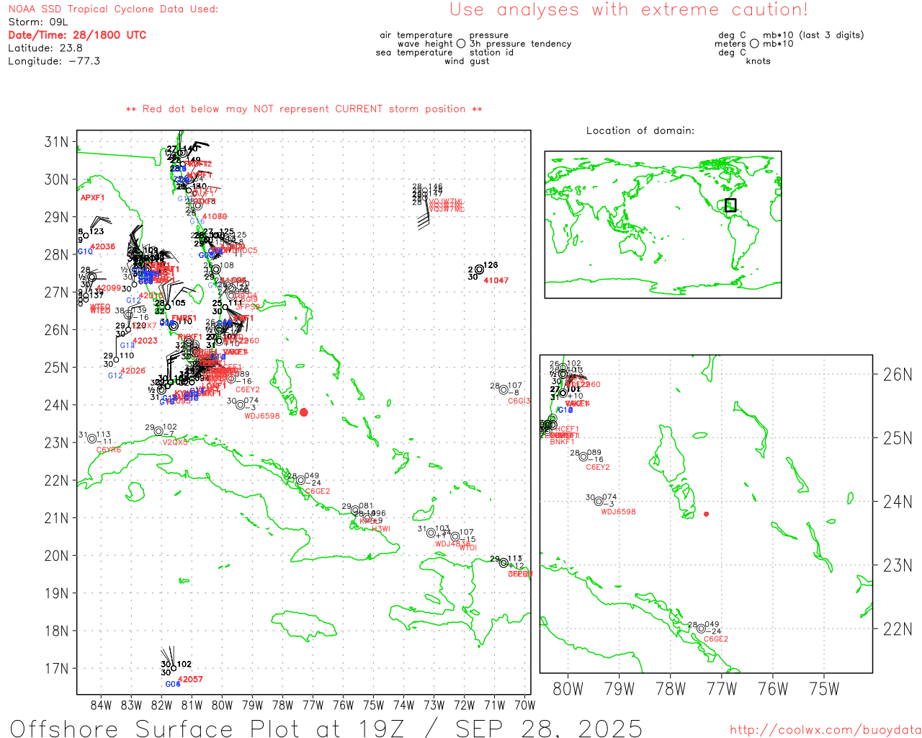
Task: Click the black domain rectangle on world map
Action: (730, 205)
